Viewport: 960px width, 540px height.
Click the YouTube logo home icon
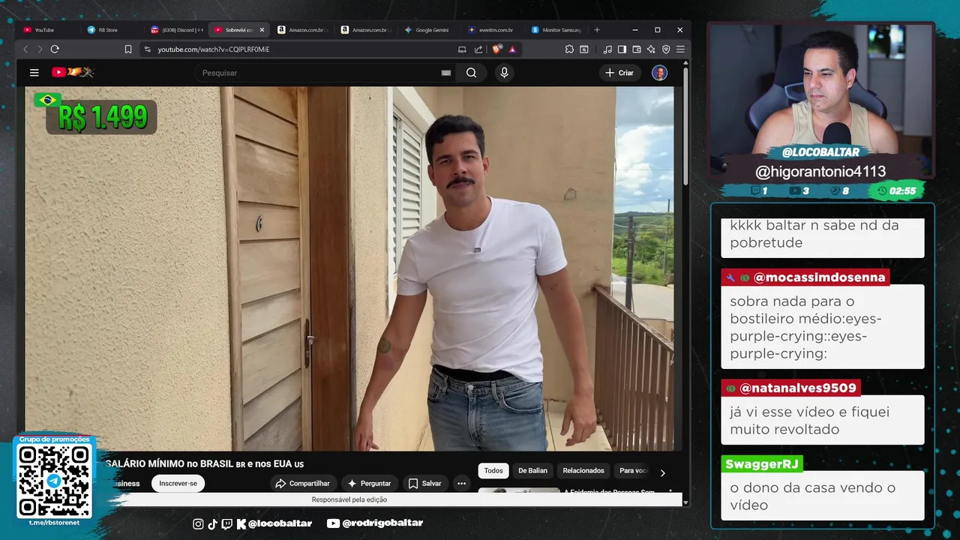[72, 73]
